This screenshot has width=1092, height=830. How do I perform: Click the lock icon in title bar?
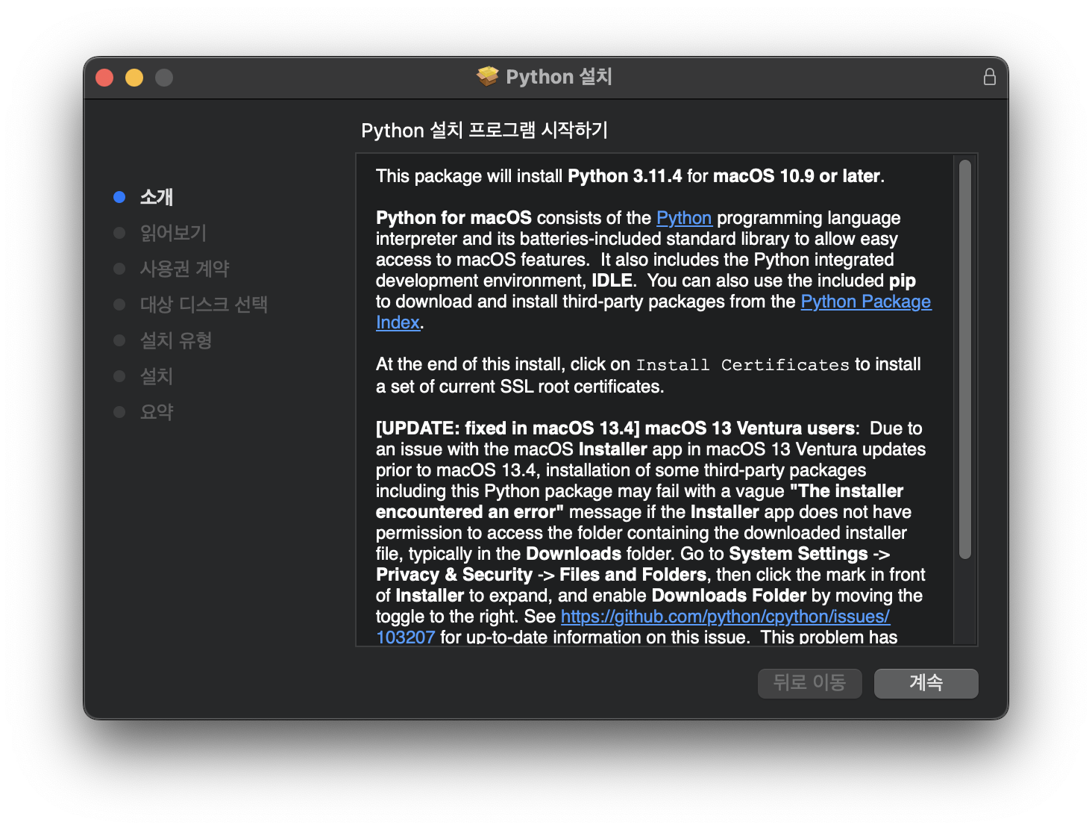point(989,77)
